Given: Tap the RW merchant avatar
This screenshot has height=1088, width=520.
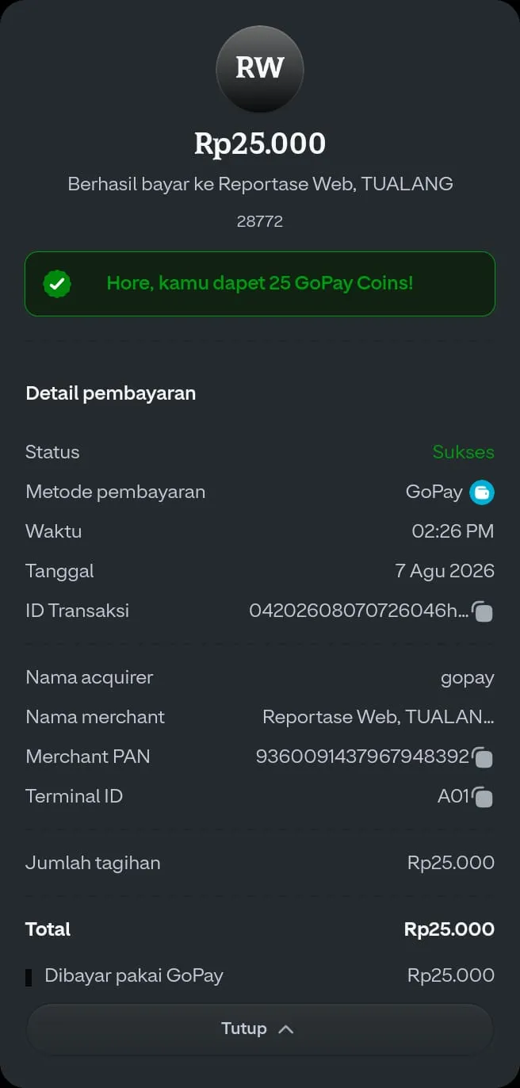Looking at the screenshot, I should click(260, 69).
